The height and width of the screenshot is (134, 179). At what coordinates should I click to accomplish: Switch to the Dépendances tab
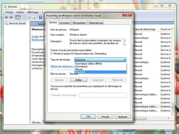[96, 23]
